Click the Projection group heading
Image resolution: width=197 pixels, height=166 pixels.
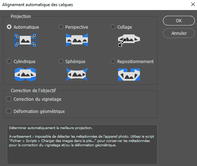click(21, 16)
